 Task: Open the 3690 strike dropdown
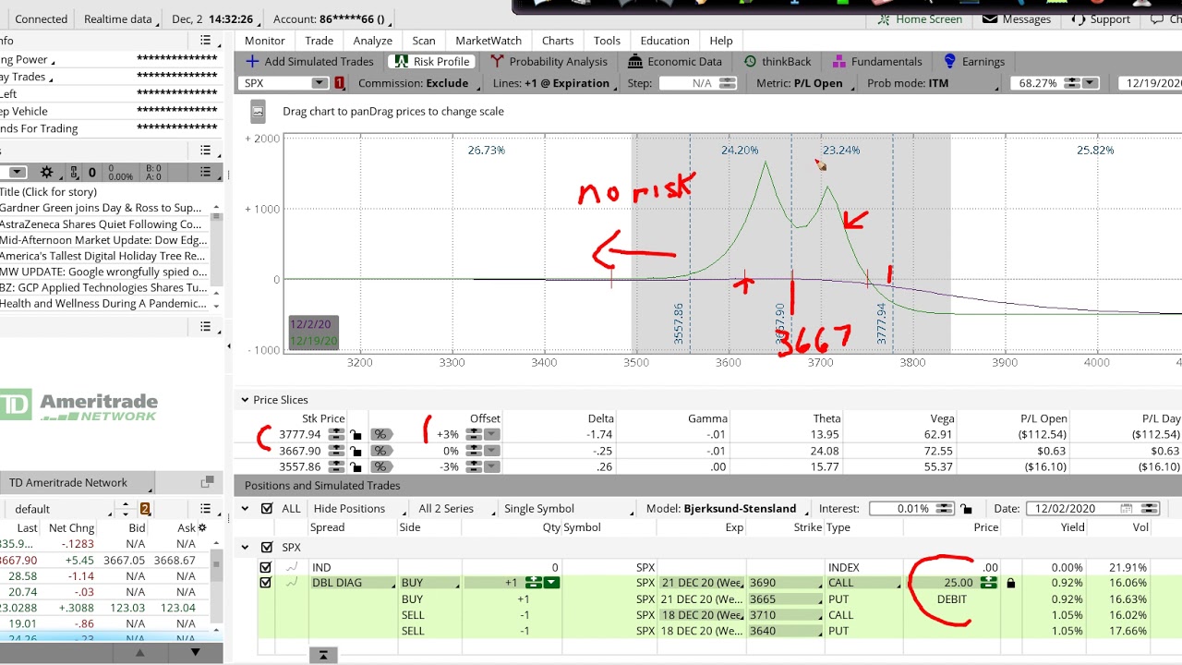(x=784, y=583)
